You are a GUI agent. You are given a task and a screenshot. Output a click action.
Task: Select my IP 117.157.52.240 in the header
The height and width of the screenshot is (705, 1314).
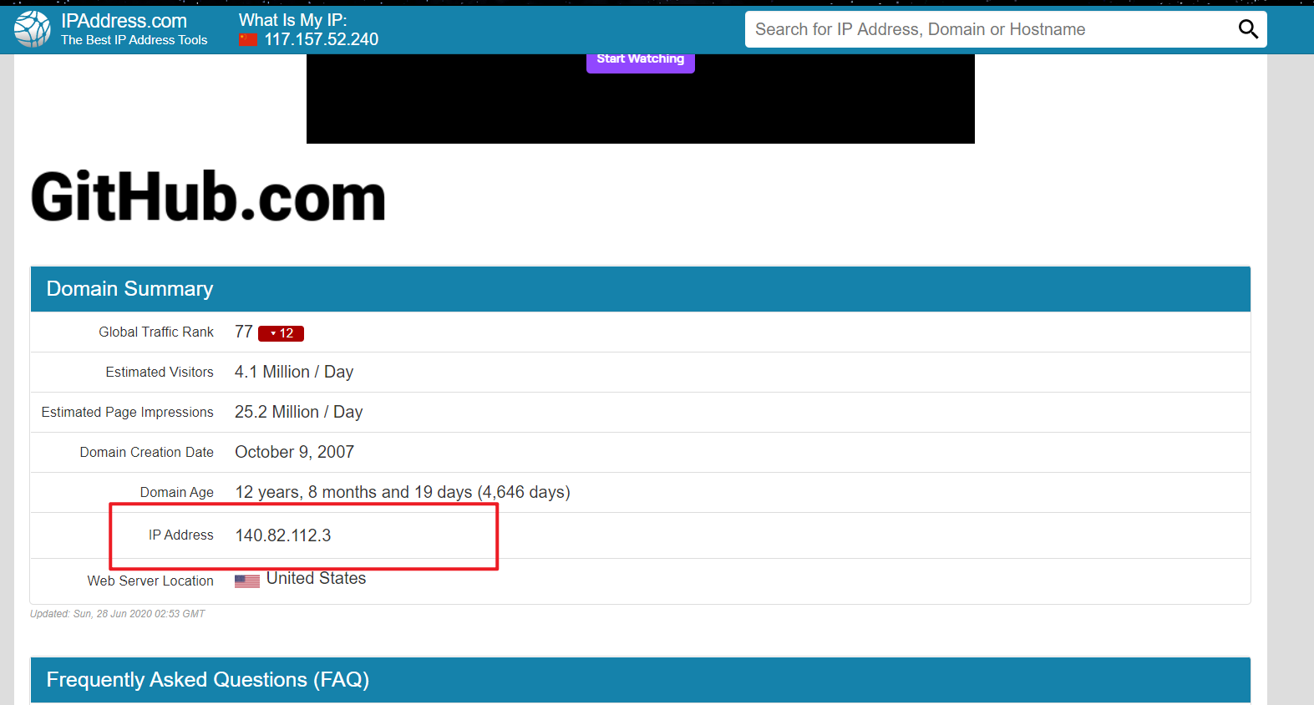pyautogui.click(x=322, y=39)
